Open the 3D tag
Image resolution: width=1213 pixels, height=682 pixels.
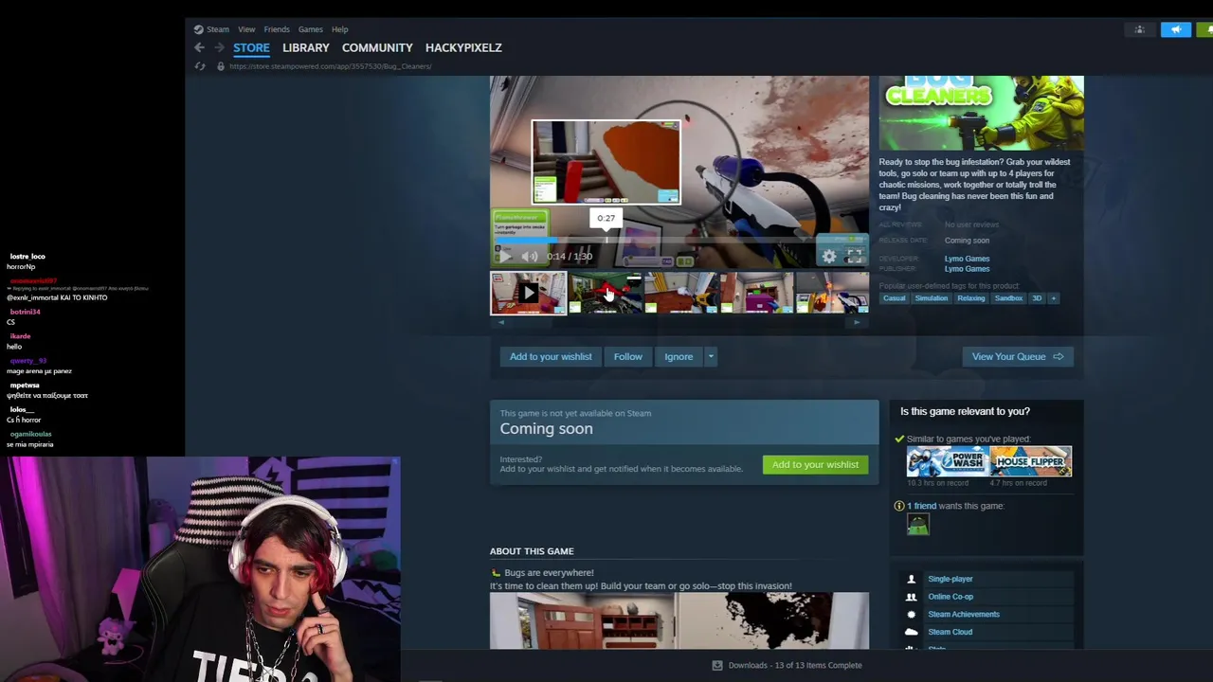[x=1037, y=298]
